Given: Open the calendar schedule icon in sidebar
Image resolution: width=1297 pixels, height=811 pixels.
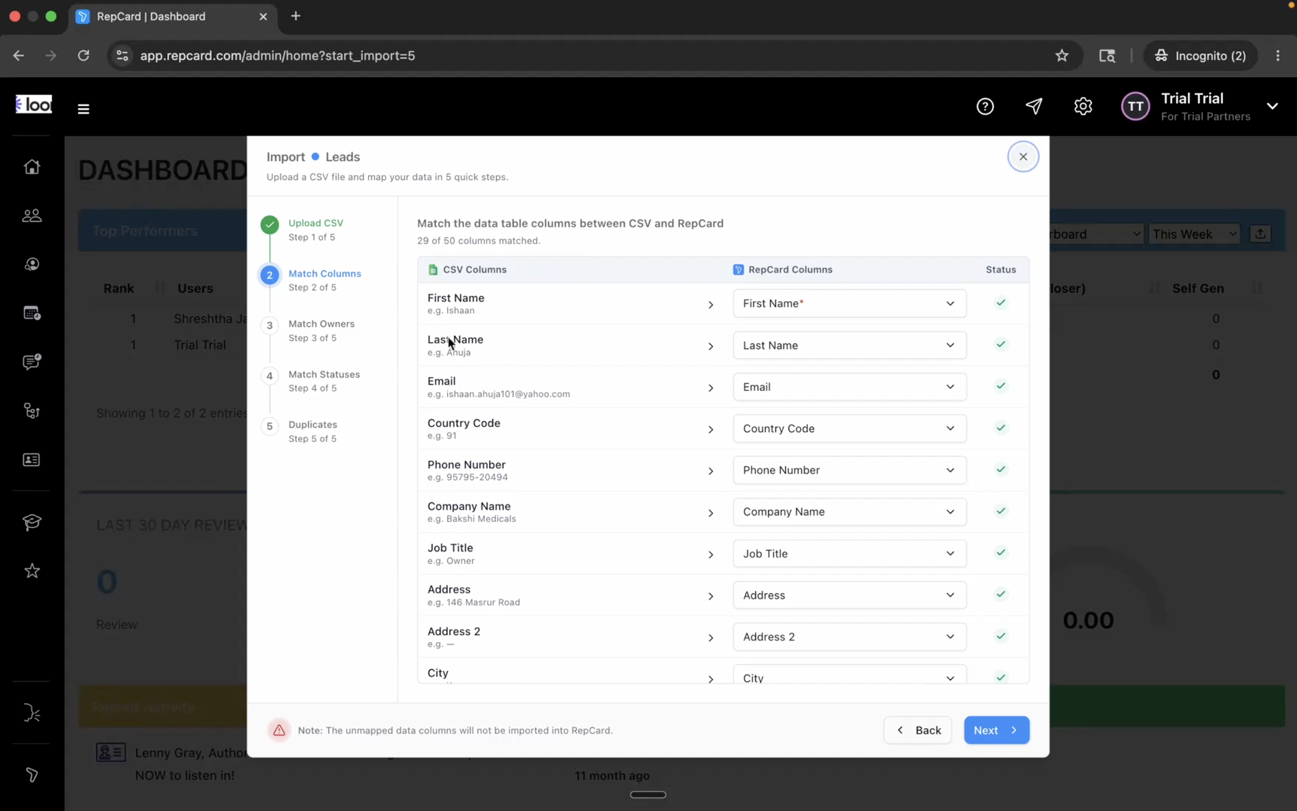Looking at the screenshot, I should pos(32,313).
